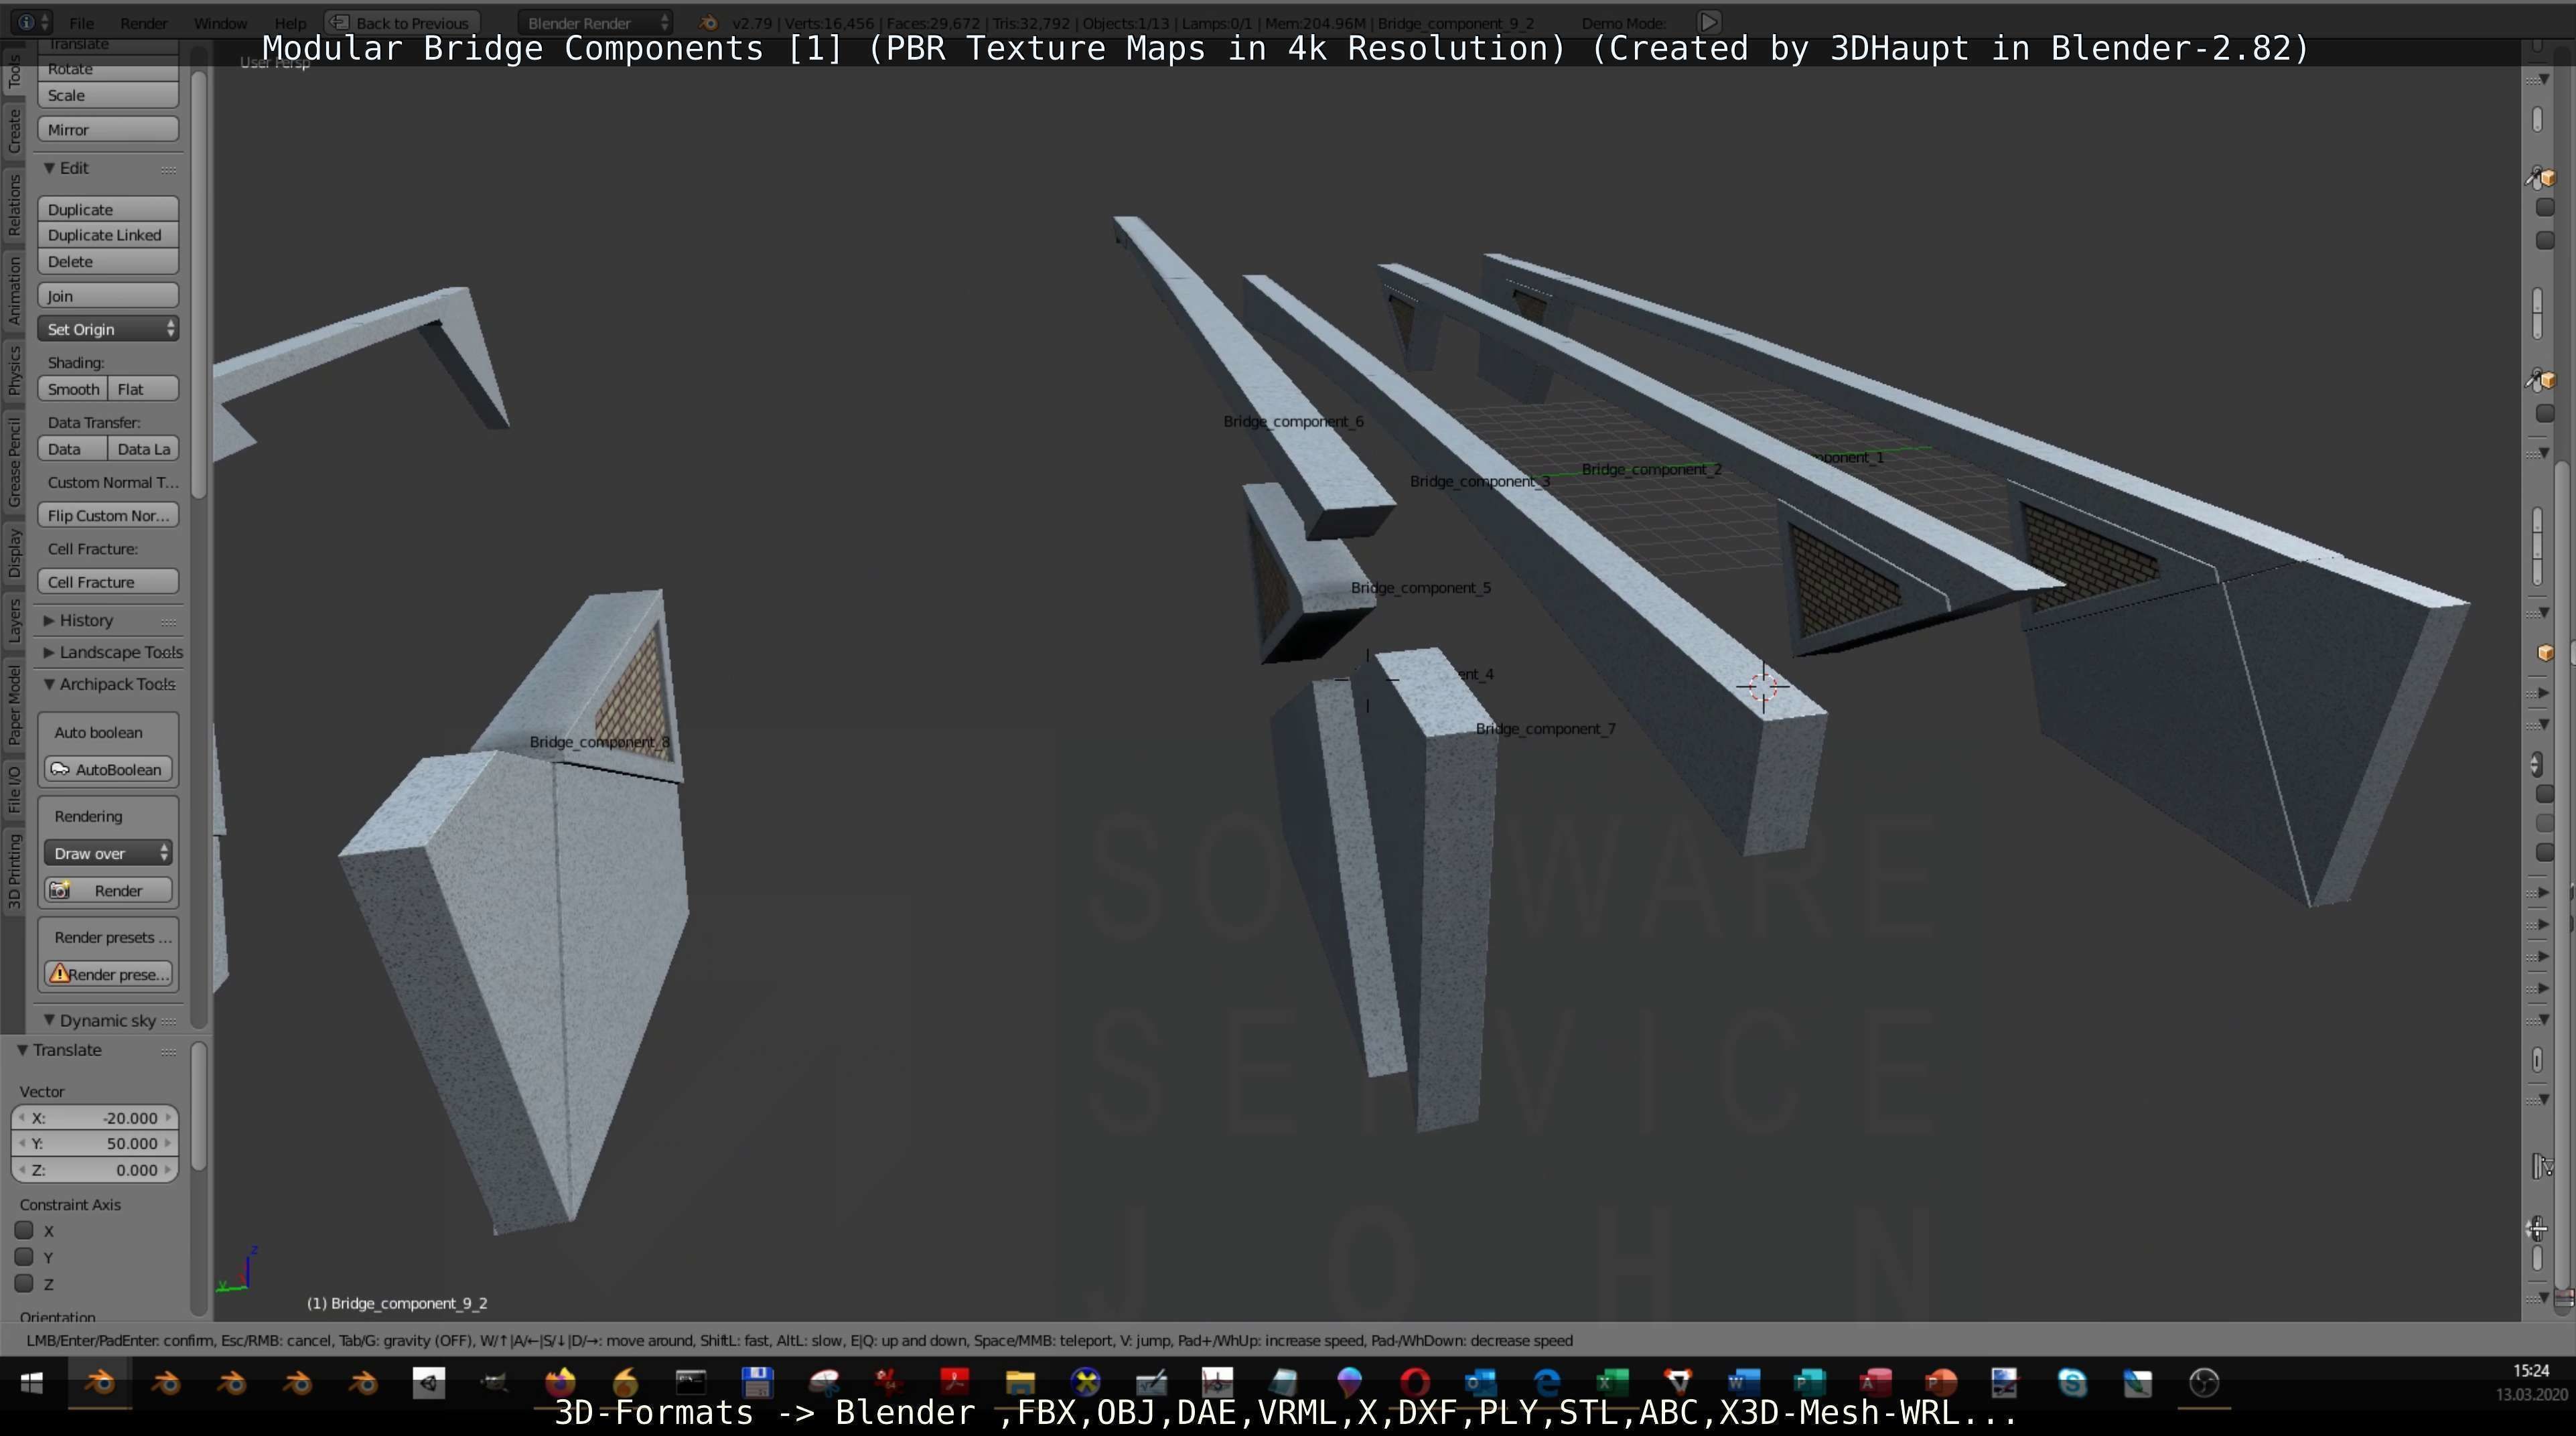Open the Window menu
This screenshot has height=1436, width=2576.
(220, 22)
